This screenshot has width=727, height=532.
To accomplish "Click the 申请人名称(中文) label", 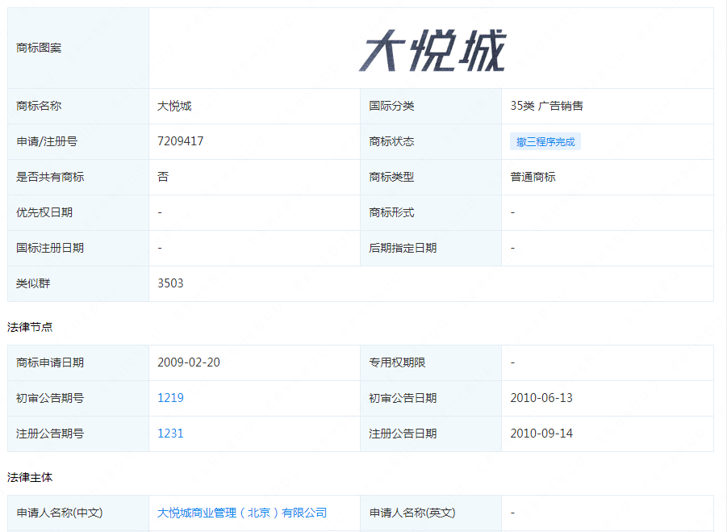I will [60, 513].
